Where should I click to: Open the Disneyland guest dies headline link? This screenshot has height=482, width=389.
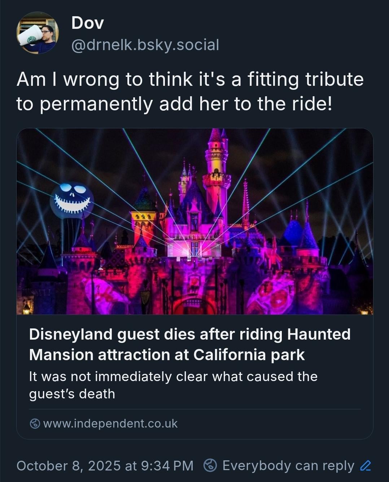(x=189, y=334)
